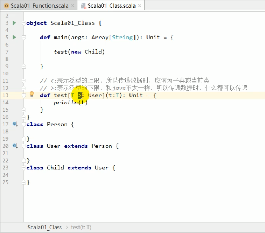Click 'User' parent type on line 23
The height and width of the screenshot is (233, 265).
102,168
